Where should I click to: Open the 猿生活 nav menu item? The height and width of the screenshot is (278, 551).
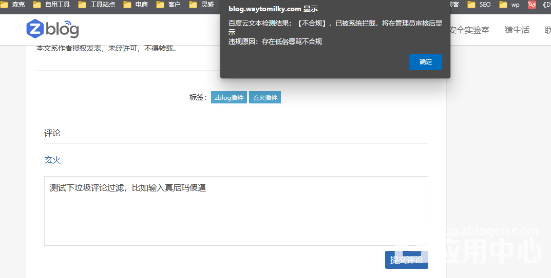pos(517,30)
